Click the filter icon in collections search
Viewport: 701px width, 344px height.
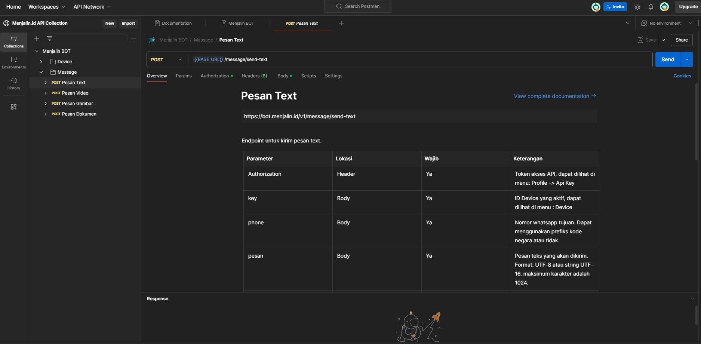(x=50, y=39)
